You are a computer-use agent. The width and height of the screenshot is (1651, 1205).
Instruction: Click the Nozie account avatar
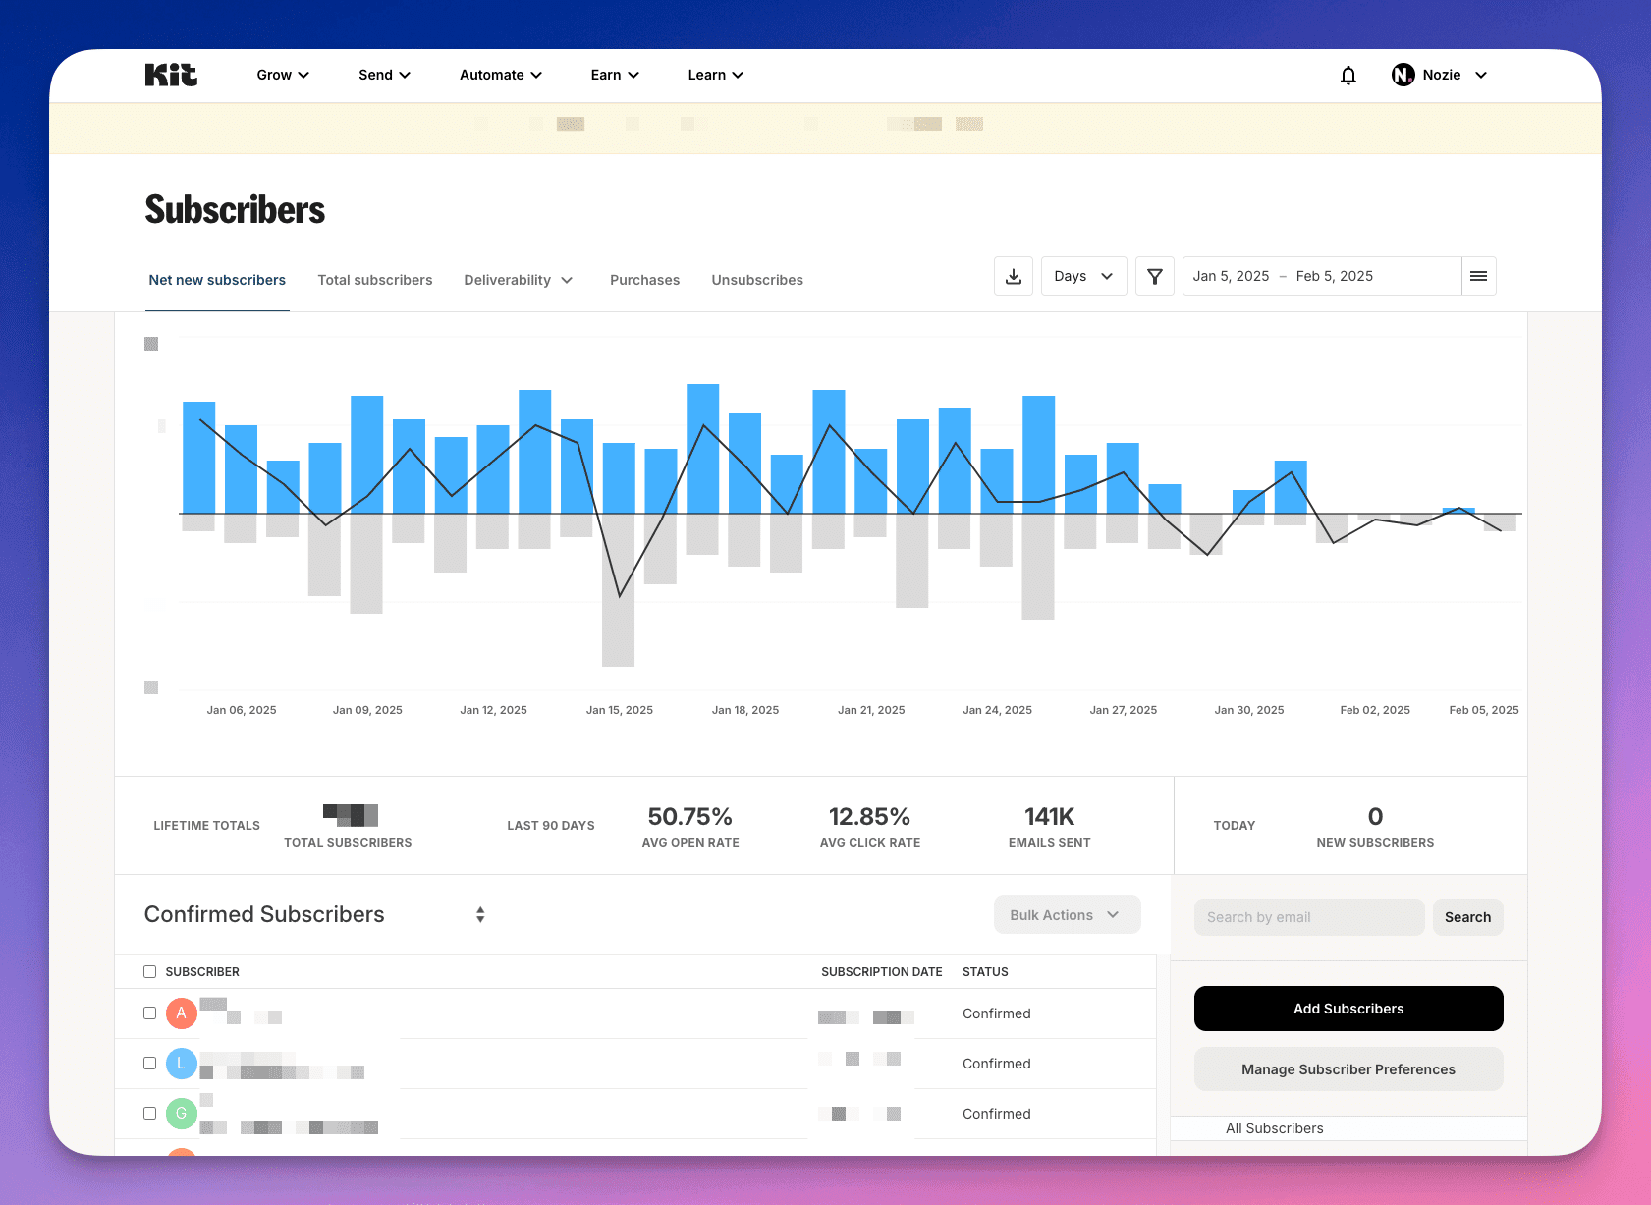(1403, 75)
